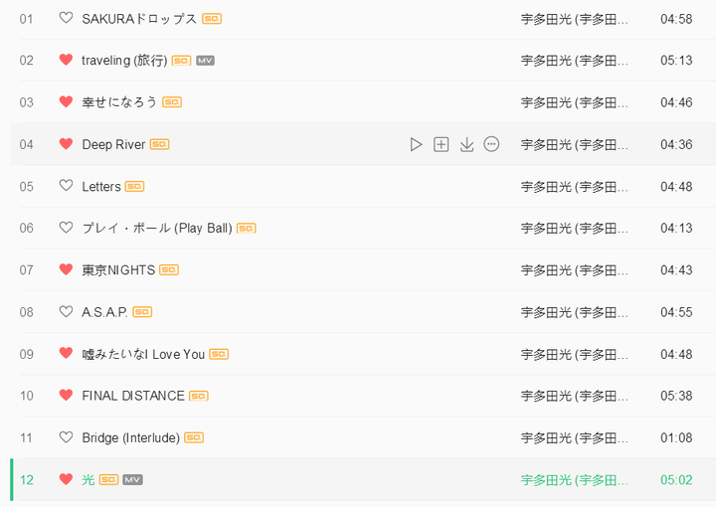Click SQ badge on A.S.A.P.
The image size is (716, 507).
click(142, 312)
